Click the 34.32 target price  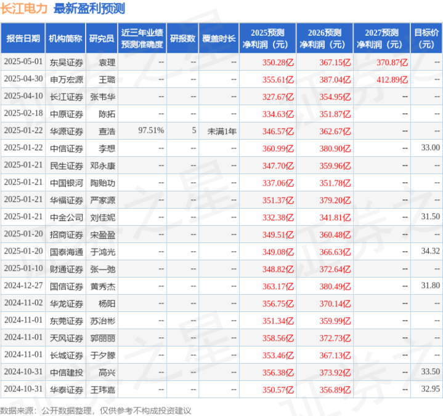[x=430, y=251]
